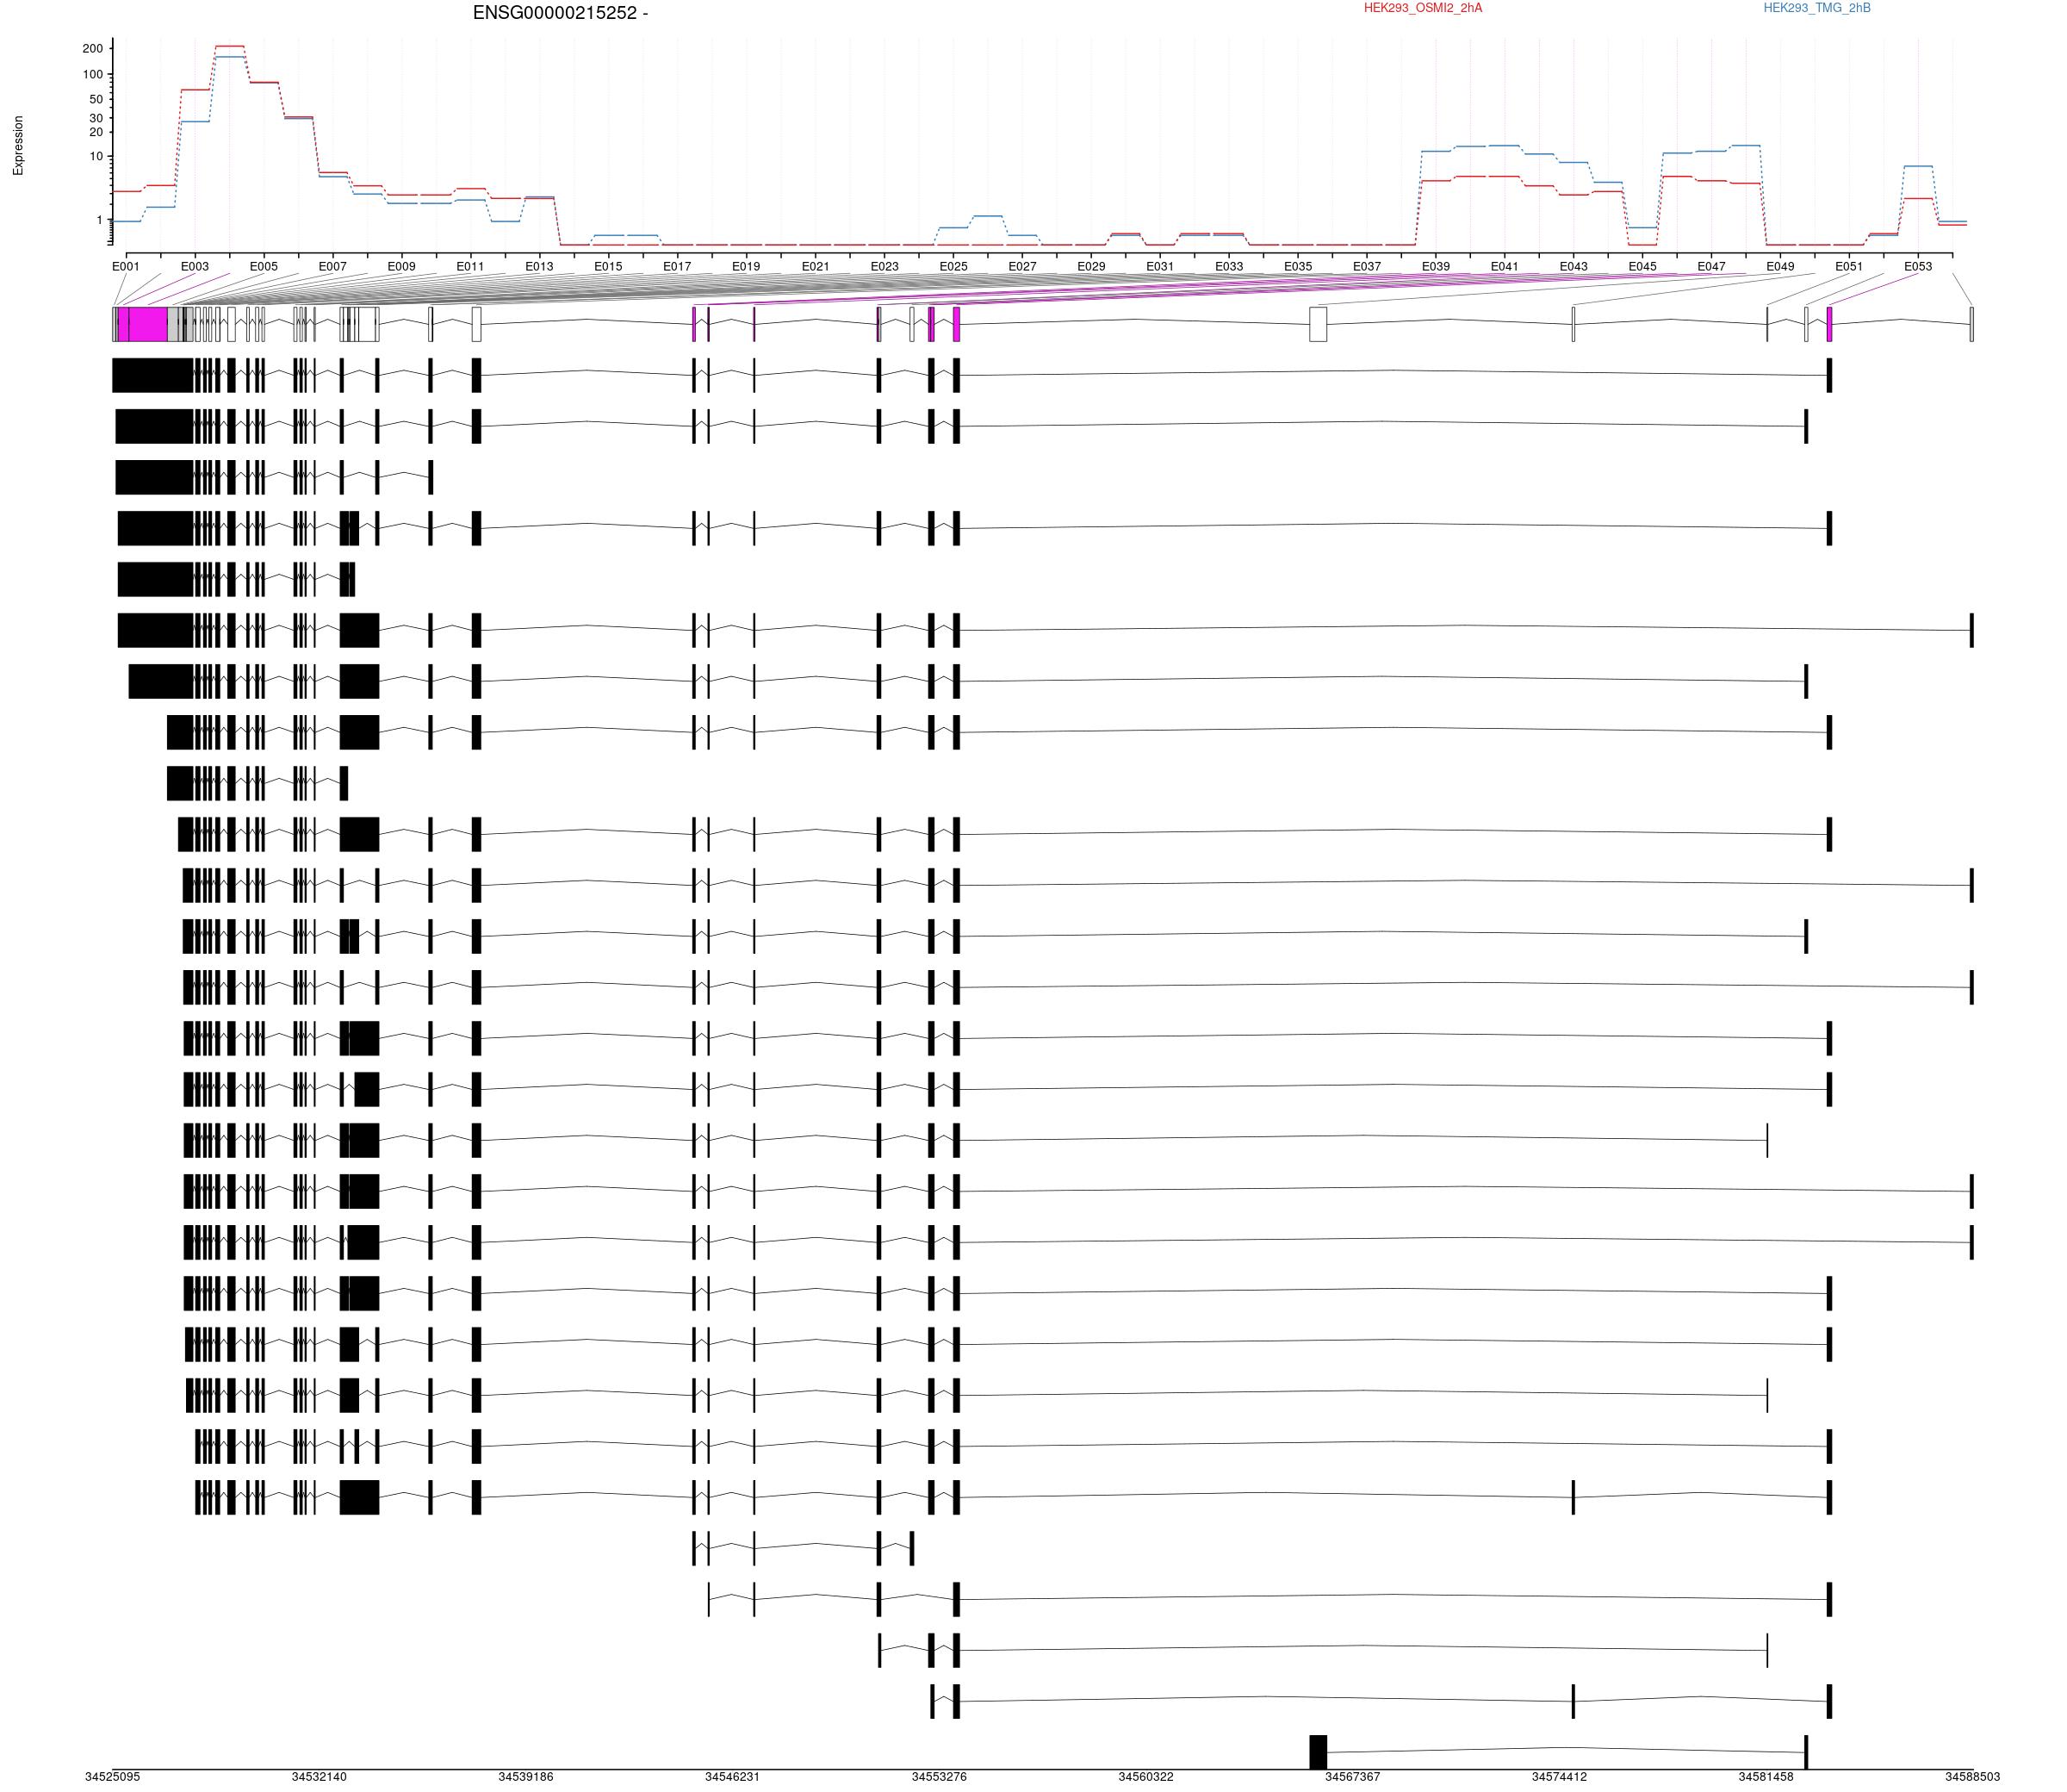Click exon bin label E033
This screenshot has width=2067, height=1792.
[x=1229, y=267]
